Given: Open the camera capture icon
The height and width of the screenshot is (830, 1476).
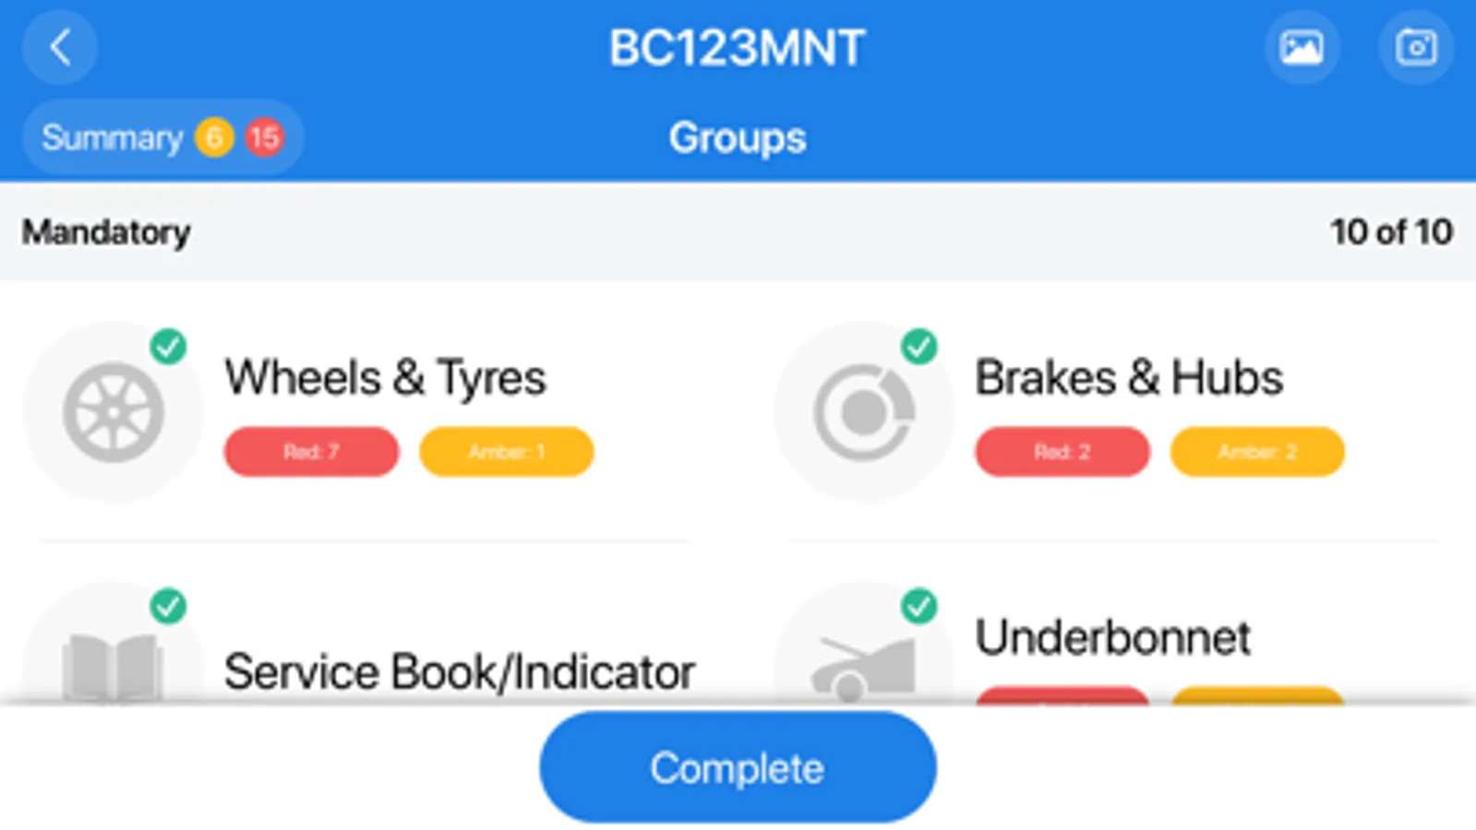Looking at the screenshot, I should (x=1415, y=47).
